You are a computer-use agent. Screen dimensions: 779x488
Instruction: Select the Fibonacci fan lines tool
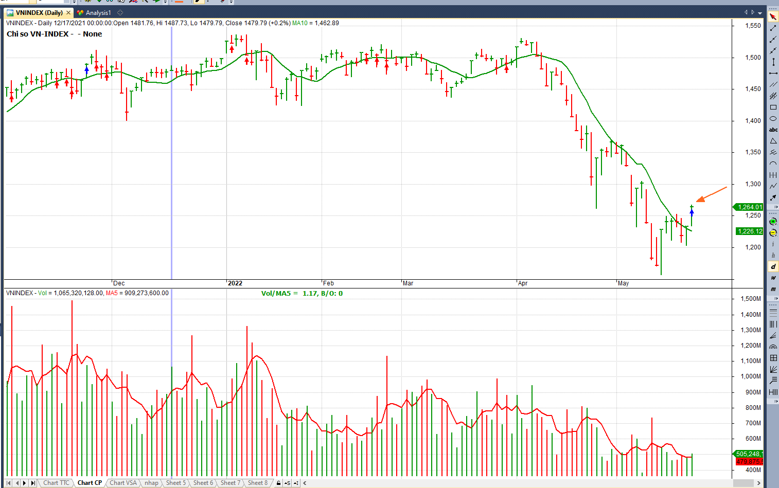pyautogui.click(x=773, y=335)
